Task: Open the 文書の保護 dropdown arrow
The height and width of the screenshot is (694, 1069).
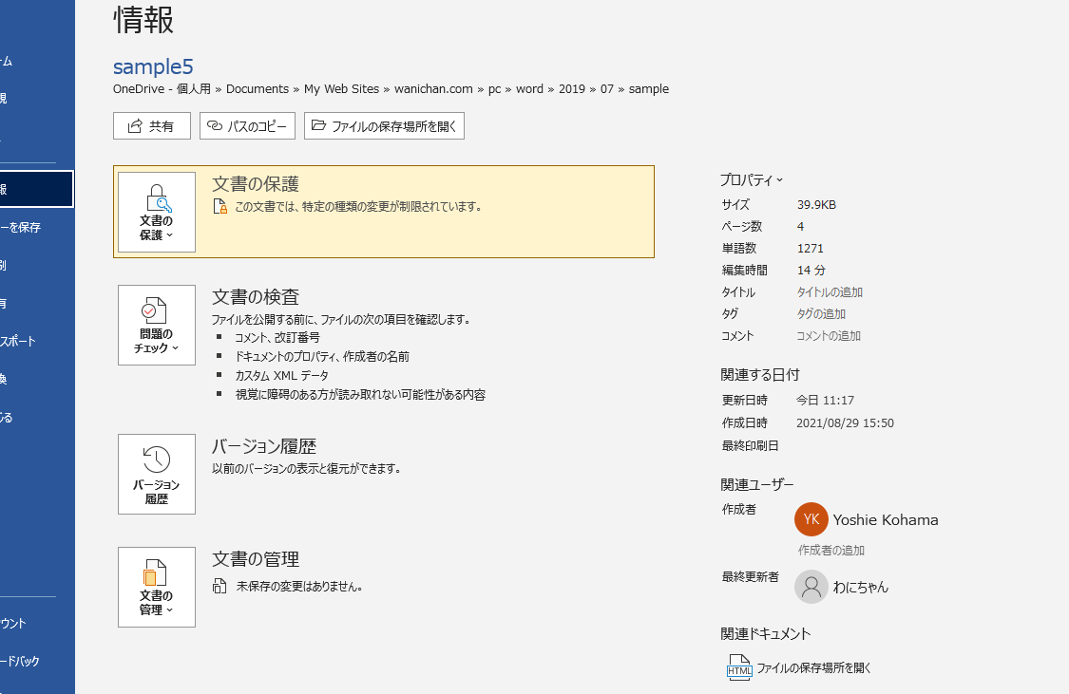Action: tap(169, 234)
